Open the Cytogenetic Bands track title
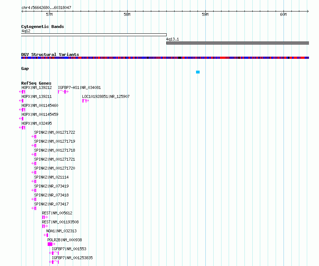Screen dimensions: 319x266 [43, 27]
